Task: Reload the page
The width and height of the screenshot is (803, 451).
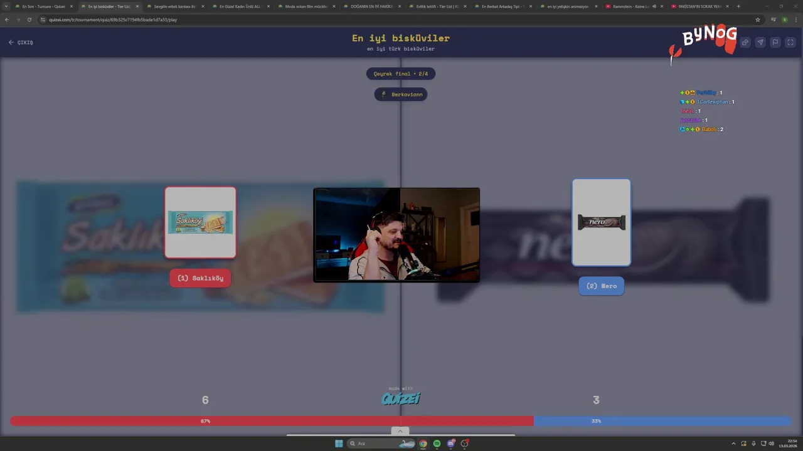Action: [x=29, y=19]
